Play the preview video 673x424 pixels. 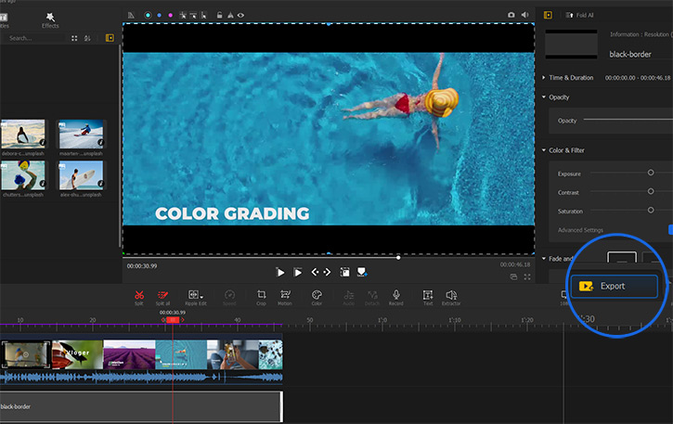pyautogui.click(x=280, y=272)
